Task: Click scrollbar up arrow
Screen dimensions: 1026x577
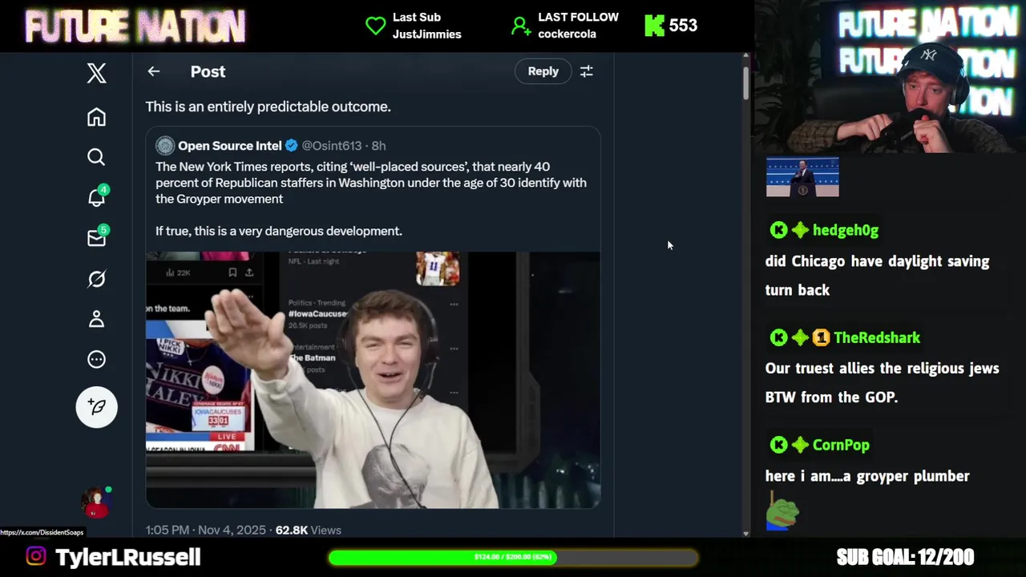Action: tap(745, 56)
